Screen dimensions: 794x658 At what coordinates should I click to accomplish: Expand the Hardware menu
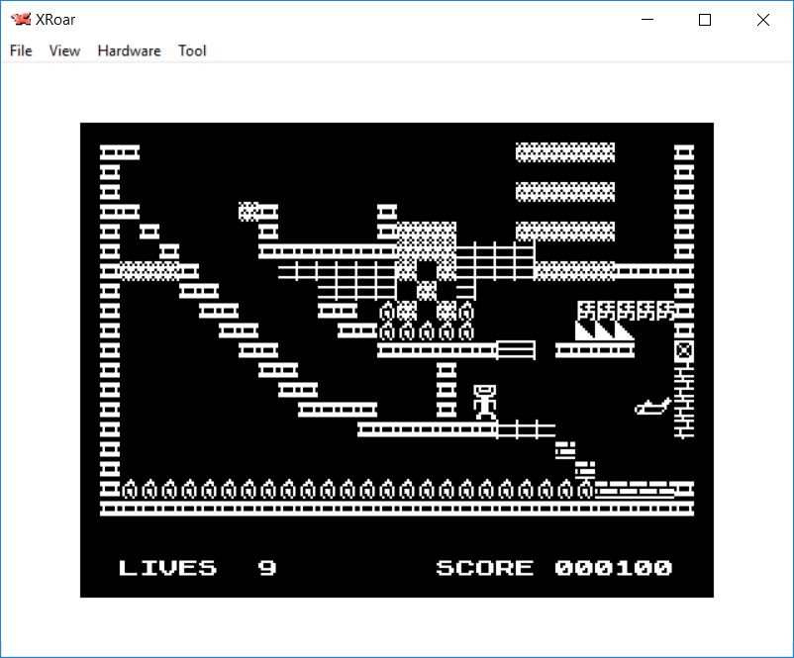click(129, 50)
